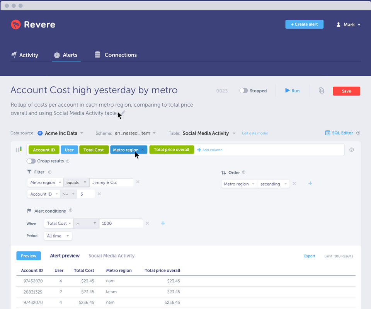The width and height of the screenshot is (371, 309).
Task: Open the > condition operator dropdown
Action: tap(86, 223)
